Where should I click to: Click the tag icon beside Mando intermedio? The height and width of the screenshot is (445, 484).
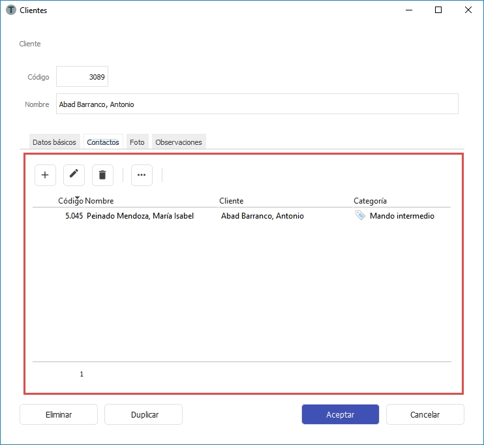(360, 215)
